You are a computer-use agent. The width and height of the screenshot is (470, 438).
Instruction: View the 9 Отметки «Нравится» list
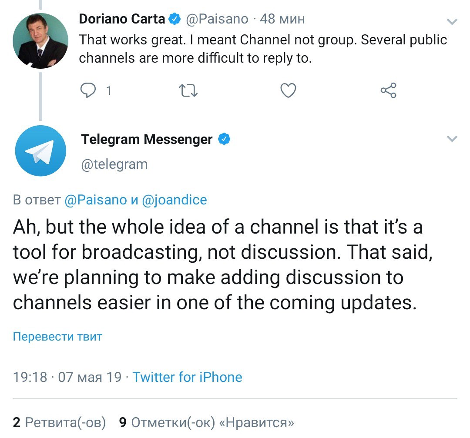207,422
